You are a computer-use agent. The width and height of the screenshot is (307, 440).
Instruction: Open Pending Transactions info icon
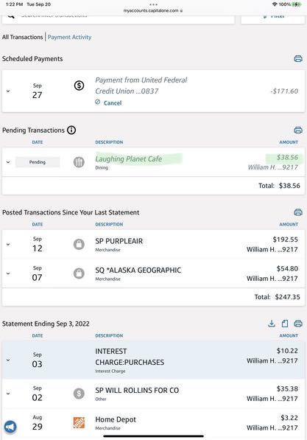click(x=71, y=130)
